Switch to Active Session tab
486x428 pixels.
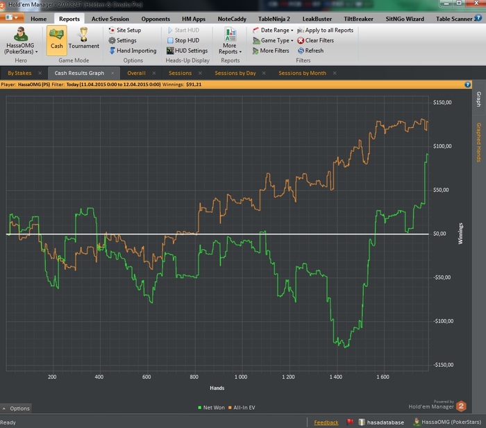pos(110,19)
